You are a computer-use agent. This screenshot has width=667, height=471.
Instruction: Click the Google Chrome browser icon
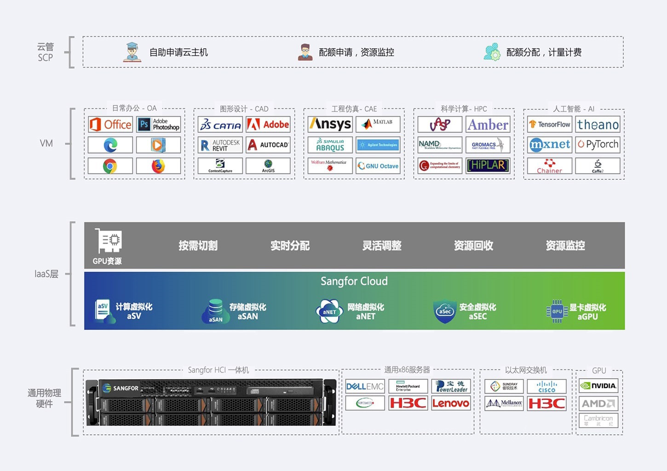pyautogui.click(x=110, y=166)
